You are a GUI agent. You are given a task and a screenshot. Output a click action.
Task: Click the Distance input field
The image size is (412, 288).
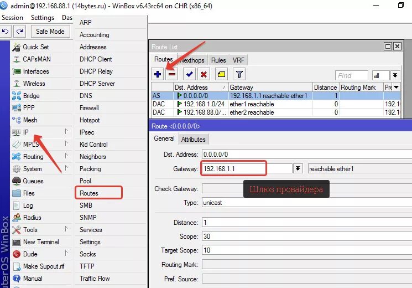point(307,223)
